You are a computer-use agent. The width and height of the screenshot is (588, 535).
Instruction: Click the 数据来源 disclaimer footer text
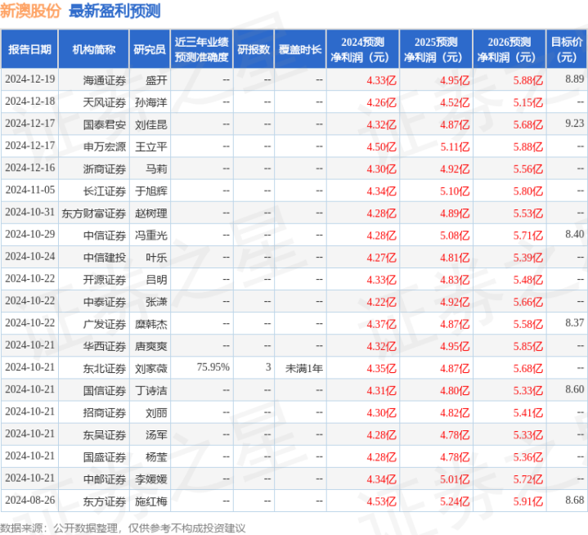coord(123,528)
